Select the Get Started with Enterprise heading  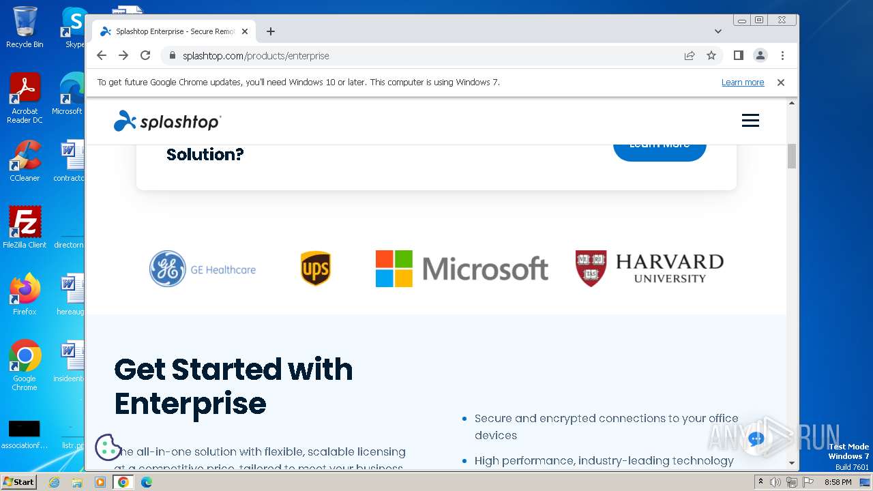point(233,386)
